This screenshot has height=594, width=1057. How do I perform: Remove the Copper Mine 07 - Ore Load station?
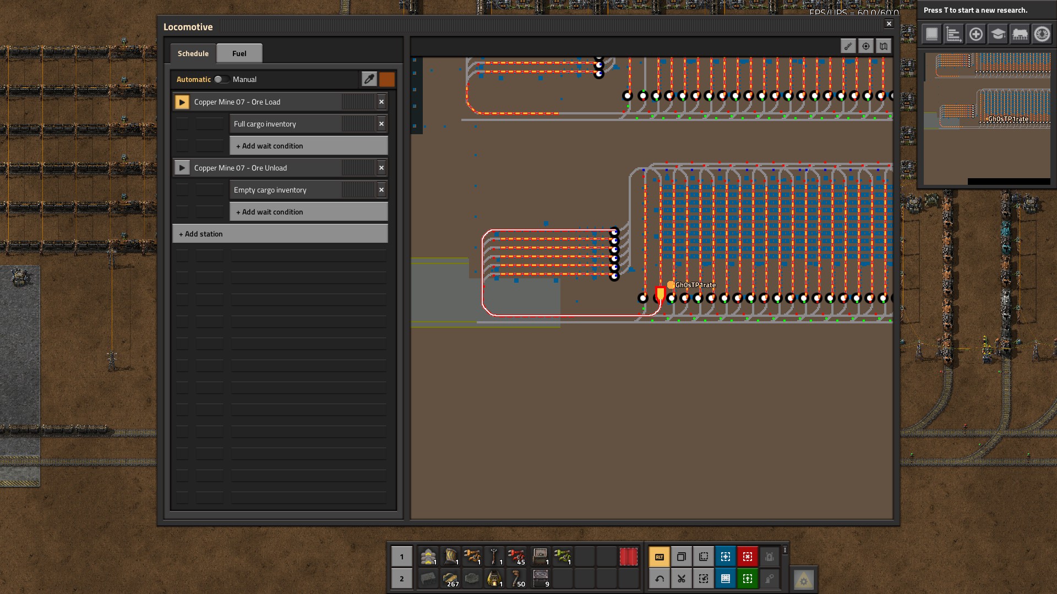382,102
